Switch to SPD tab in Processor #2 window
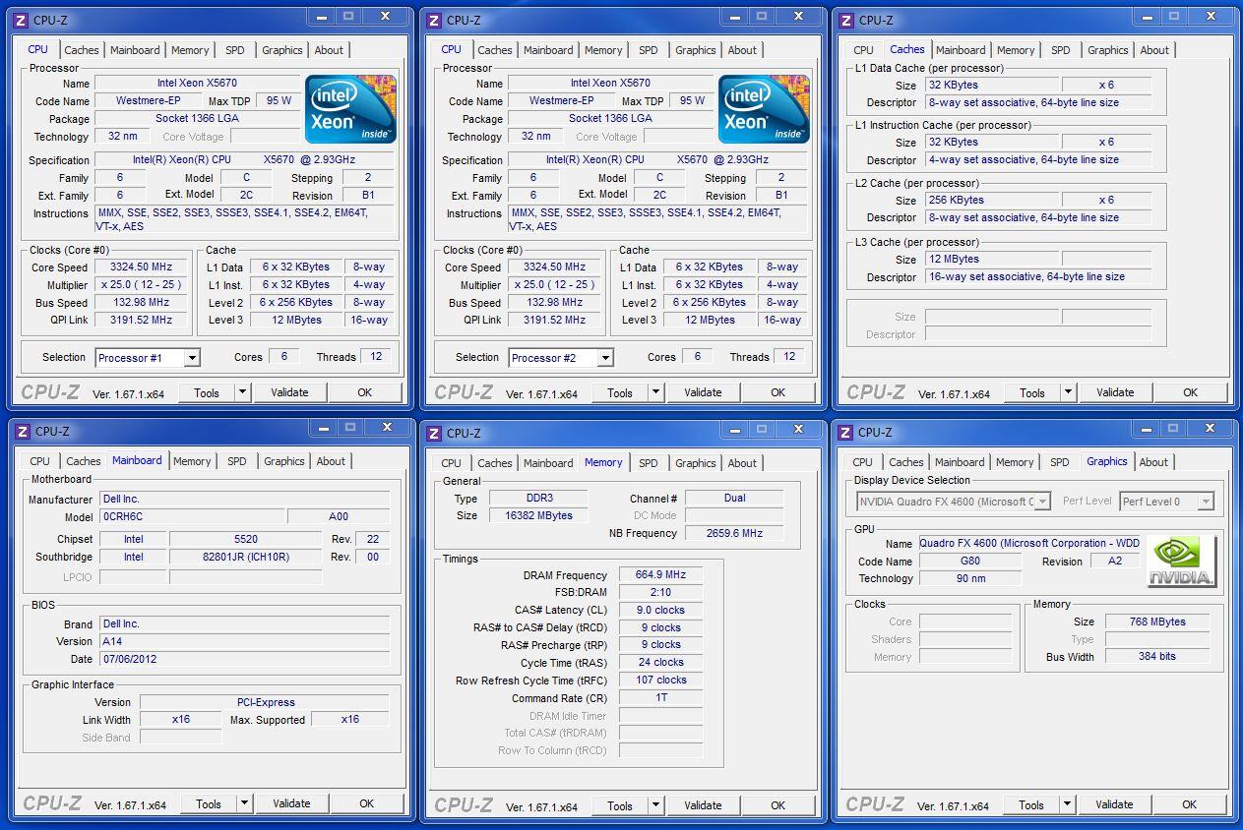 point(649,50)
